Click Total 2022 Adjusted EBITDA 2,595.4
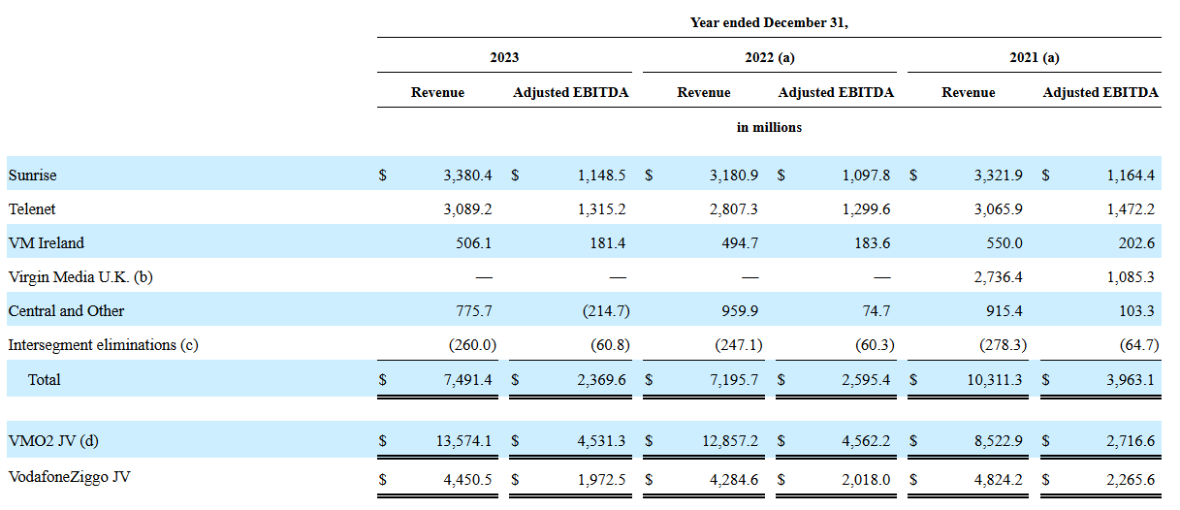Viewport: 1180px width, 510px height. [866, 380]
